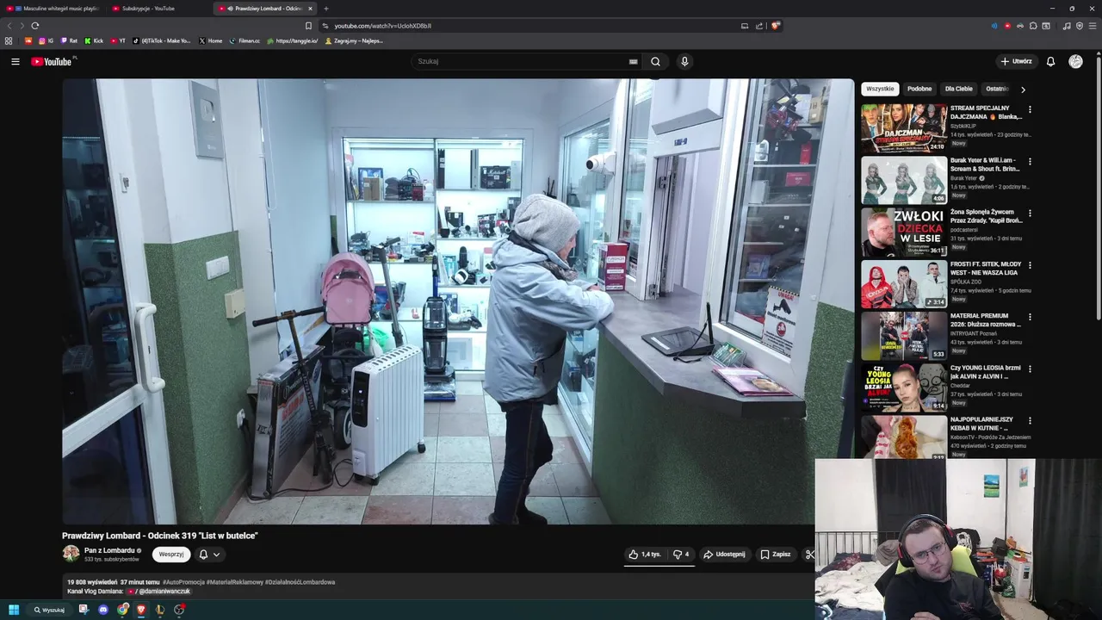
Task: Dislike the video with thumbs down
Action: [x=681, y=555]
